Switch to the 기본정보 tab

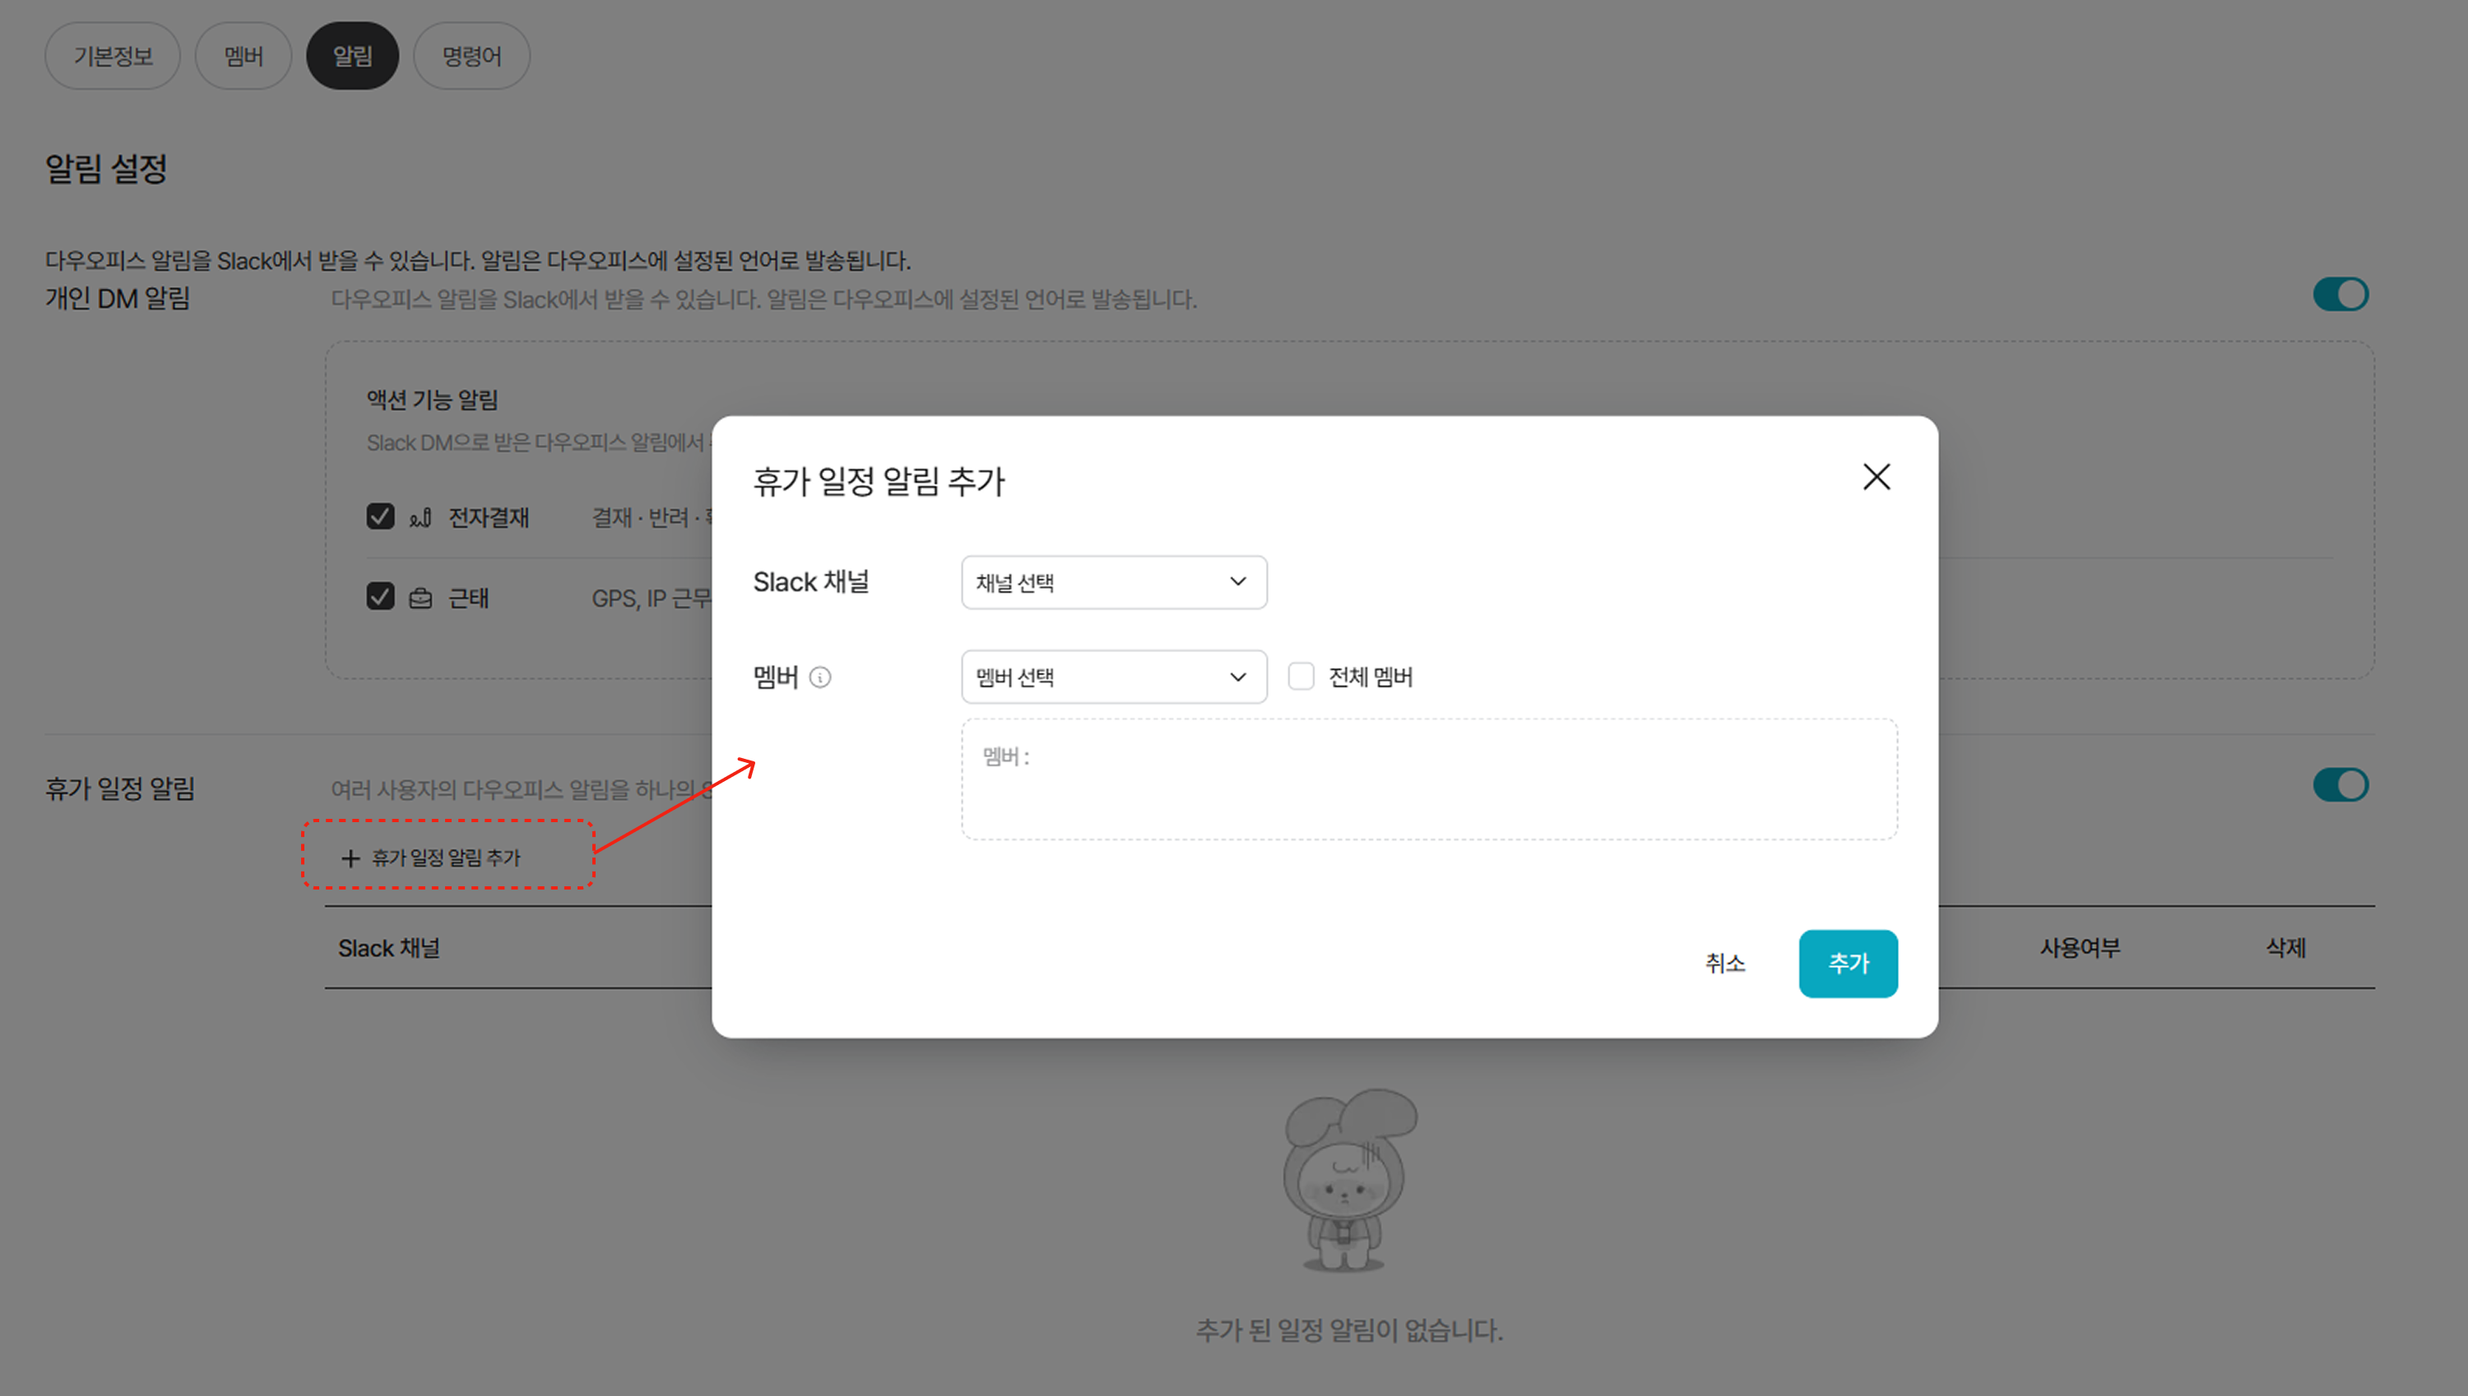(114, 57)
